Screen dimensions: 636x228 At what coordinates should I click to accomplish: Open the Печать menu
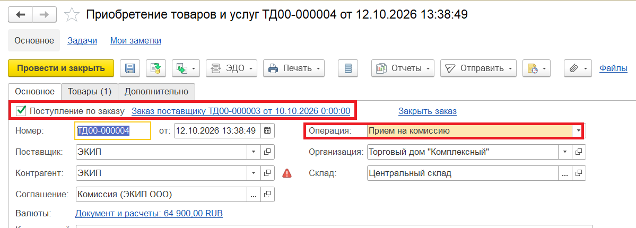[x=294, y=68]
